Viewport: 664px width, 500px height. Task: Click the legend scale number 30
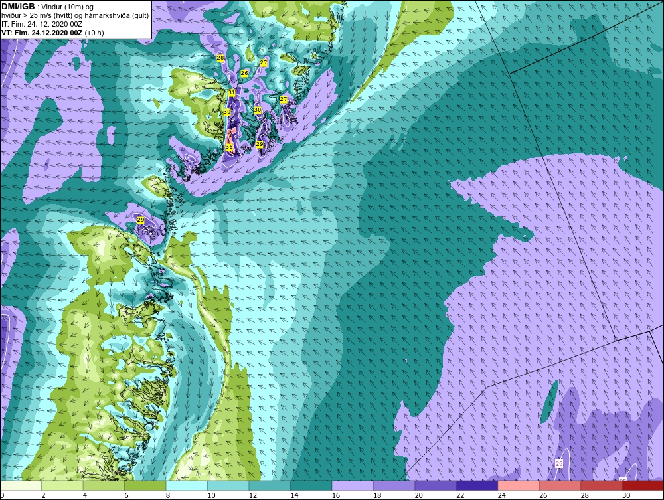(626, 495)
